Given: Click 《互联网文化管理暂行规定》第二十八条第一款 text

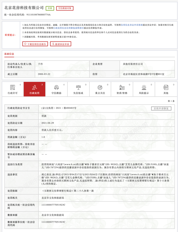Looking at the screenshot, I should [68, 191].
